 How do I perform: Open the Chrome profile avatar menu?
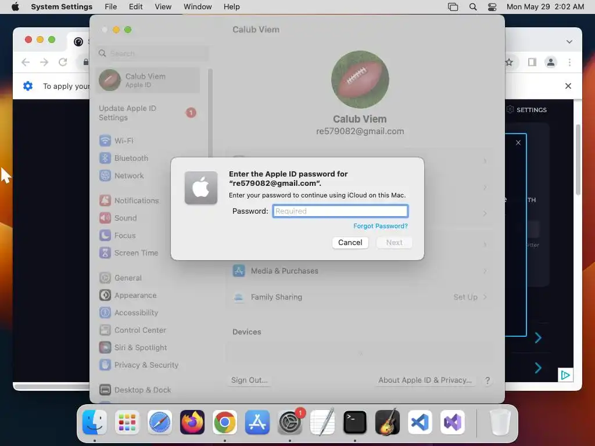[551, 62]
